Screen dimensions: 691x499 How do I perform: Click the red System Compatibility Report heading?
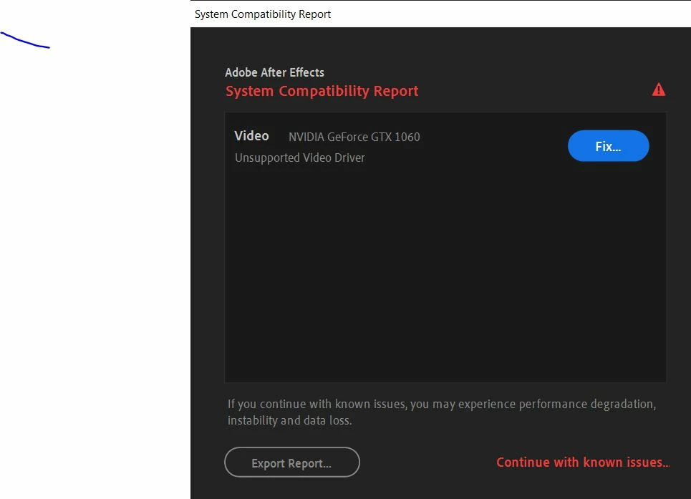pyautogui.click(x=322, y=91)
